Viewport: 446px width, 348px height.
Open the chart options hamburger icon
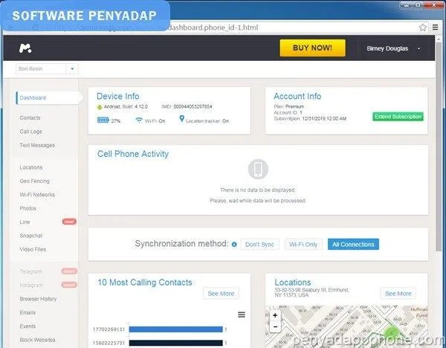[x=242, y=315]
